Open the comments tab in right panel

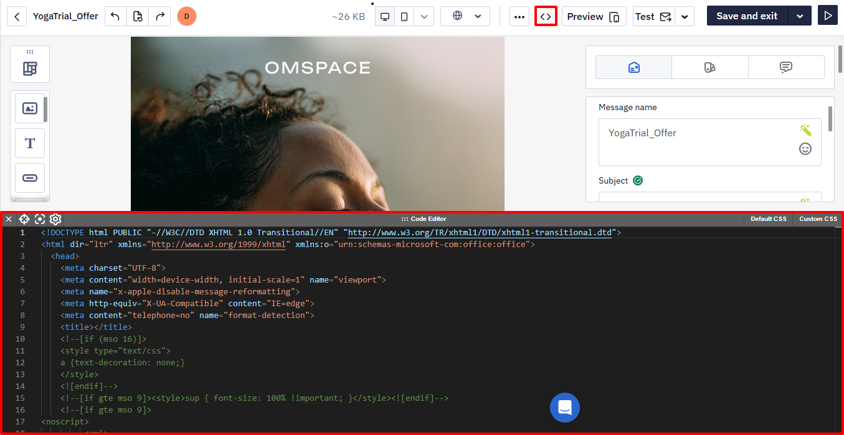click(x=786, y=67)
